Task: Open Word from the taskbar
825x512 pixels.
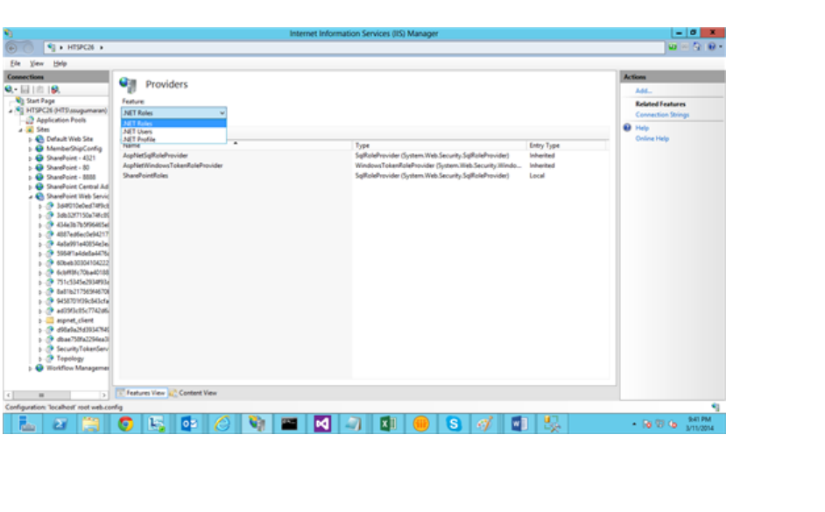Action: (x=518, y=424)
